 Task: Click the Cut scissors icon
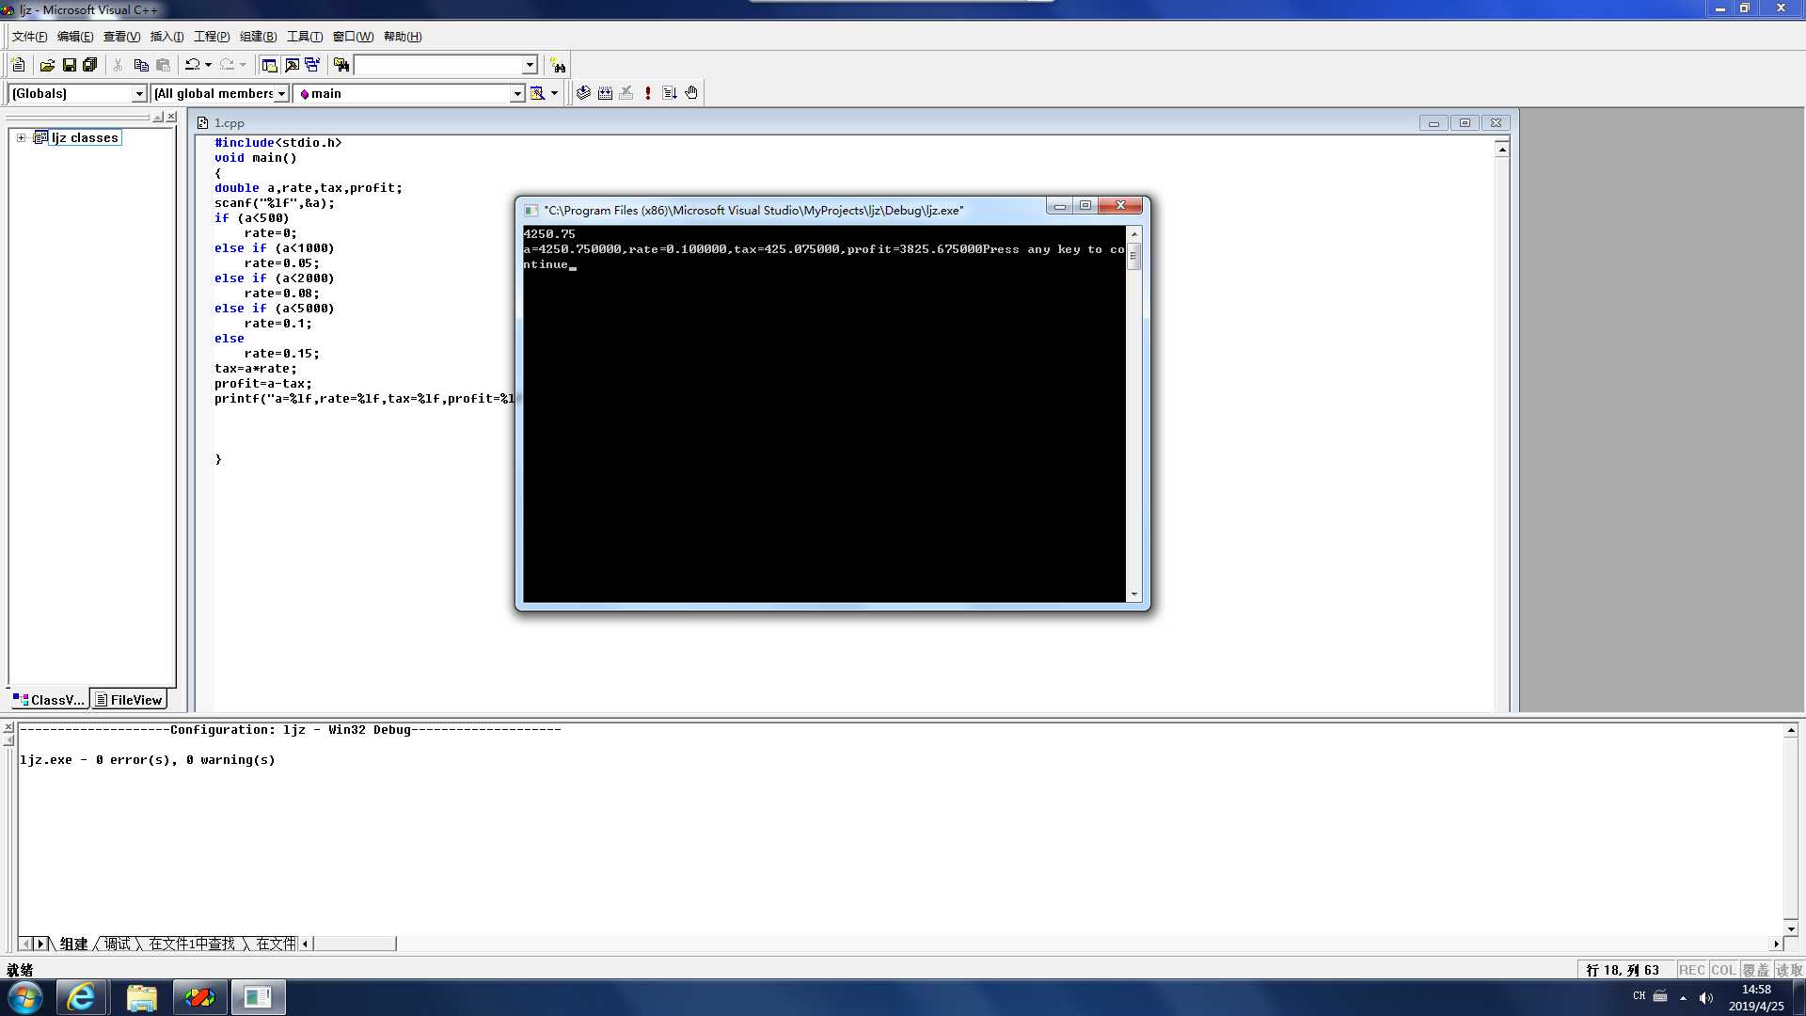pyautogui.click(x=118, y=65)
